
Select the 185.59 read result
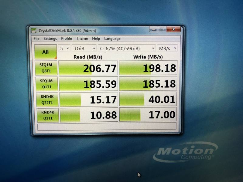88,84
